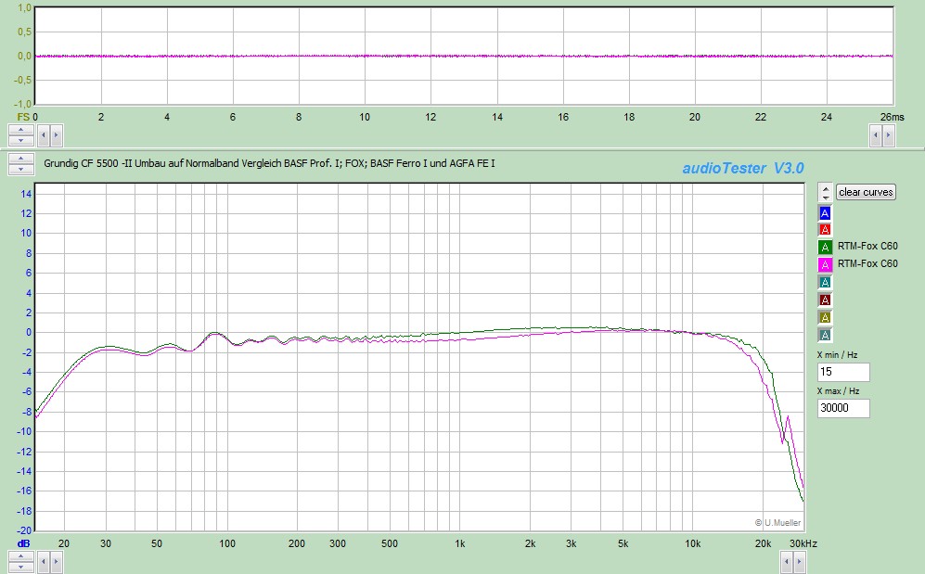
Task: Shift frequency axis left near the 30kHz end
Action: pos(788,560)
